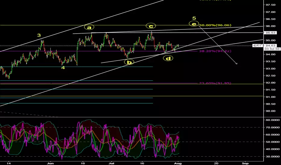Click the Jul date on time axis
Viewport: 281px width, 165px height.
(111, 163)
